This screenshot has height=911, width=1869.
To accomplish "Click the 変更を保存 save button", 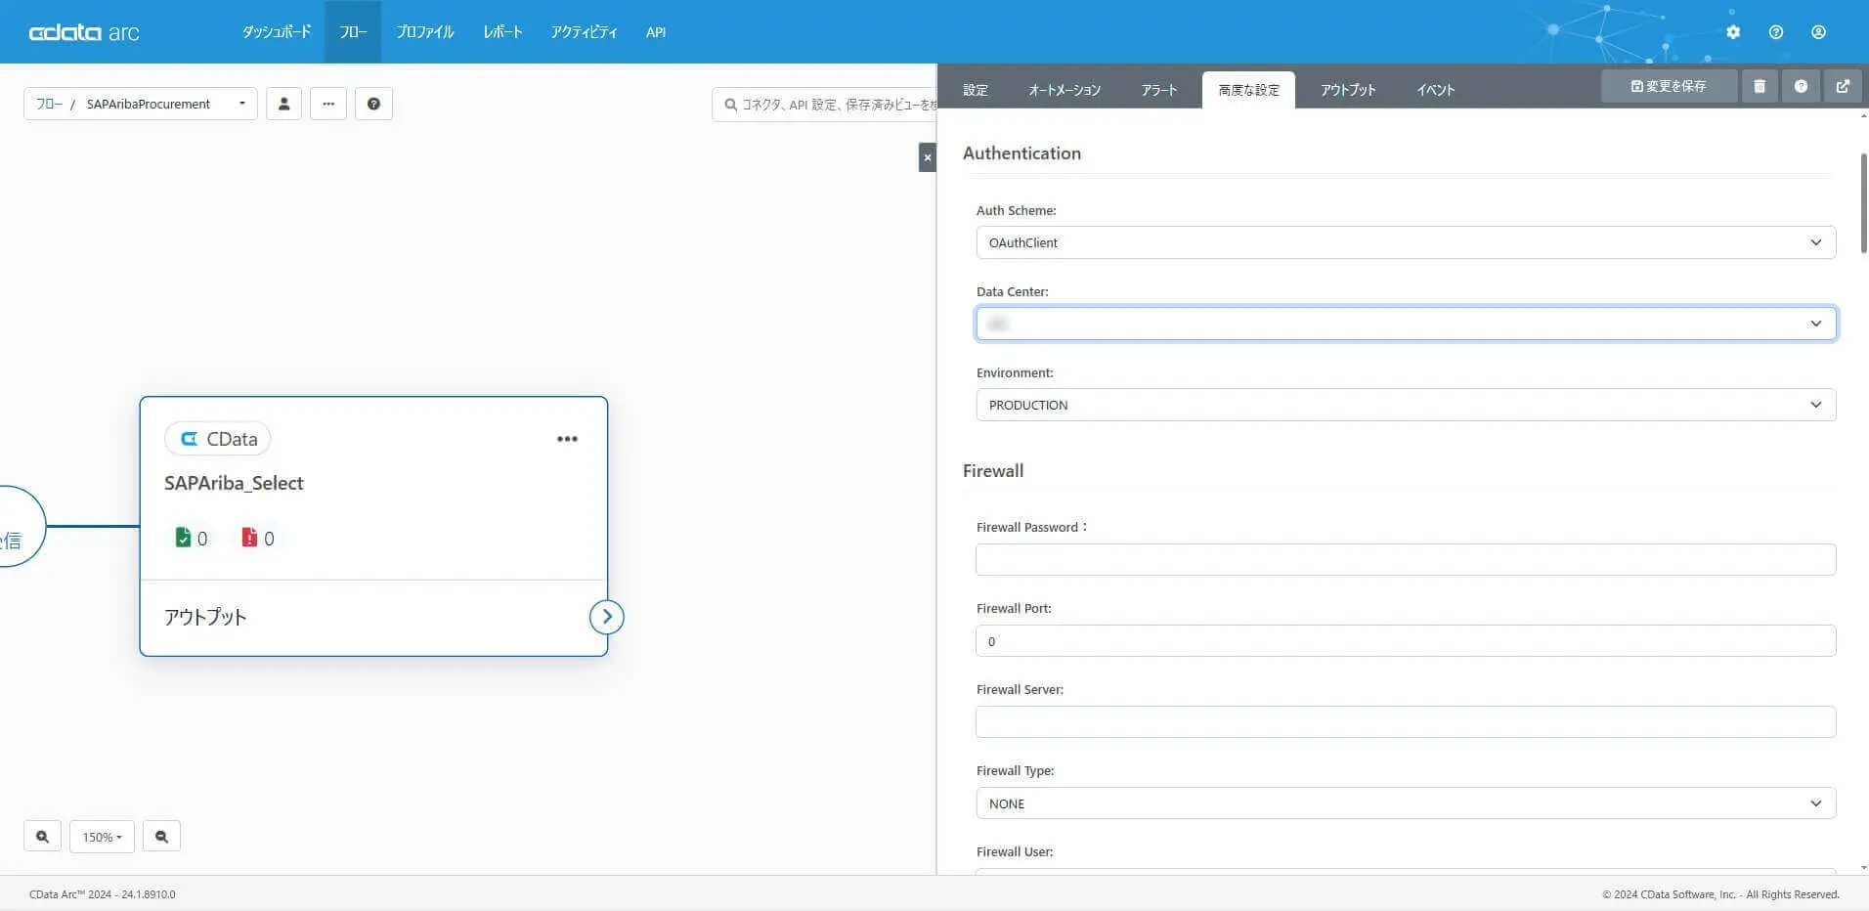I will (1669, 86).
